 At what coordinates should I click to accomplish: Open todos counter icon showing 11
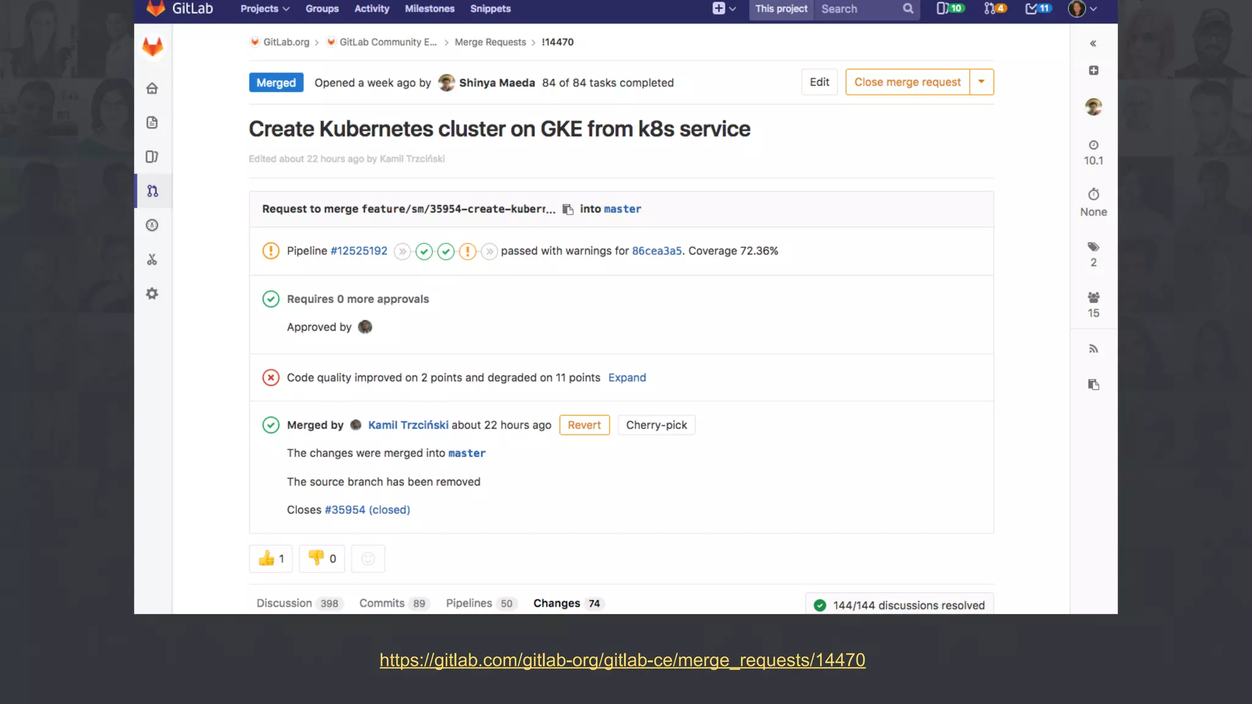1038,9
